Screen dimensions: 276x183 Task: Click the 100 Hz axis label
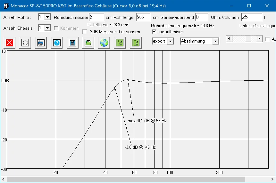[170, 173]
